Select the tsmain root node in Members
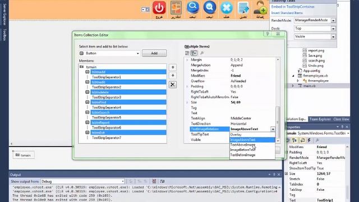 pyautogui.click(x=91, y=67)
